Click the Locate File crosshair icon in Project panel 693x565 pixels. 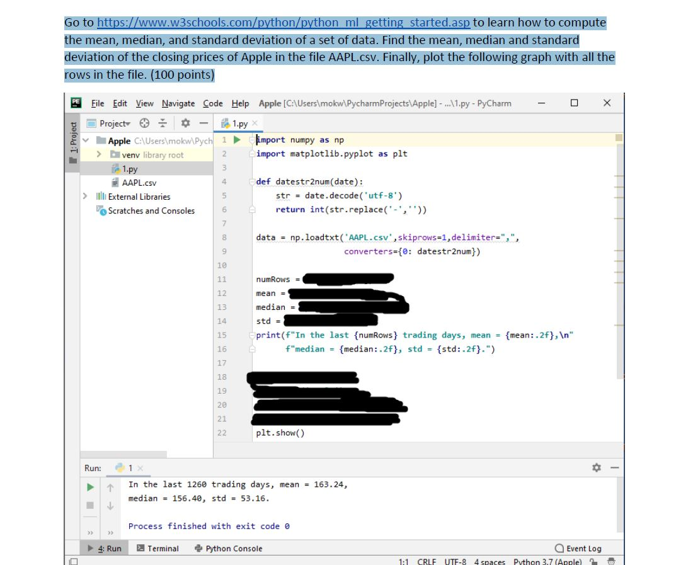[x=145, y=123]
